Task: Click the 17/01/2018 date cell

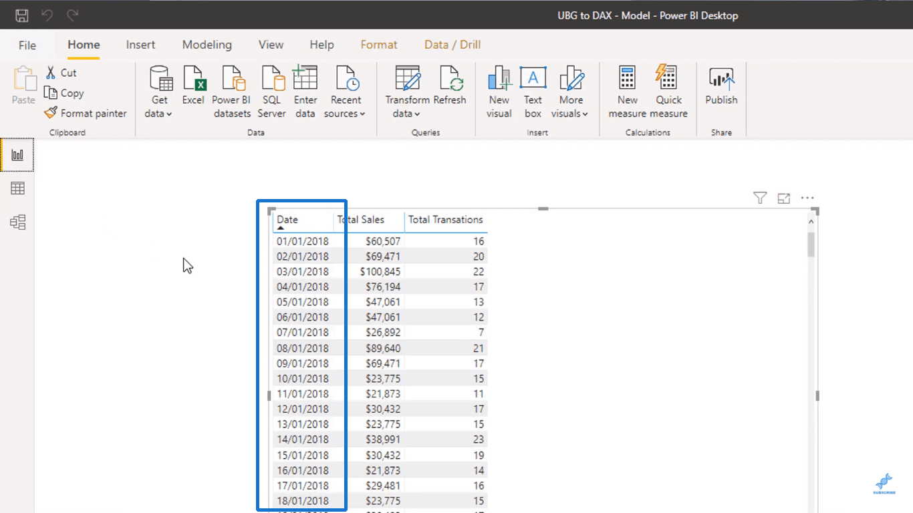Action: 303,486
